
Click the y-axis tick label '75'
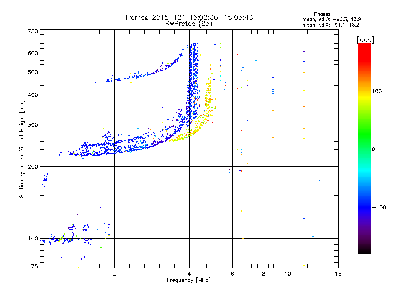point(35,266)
